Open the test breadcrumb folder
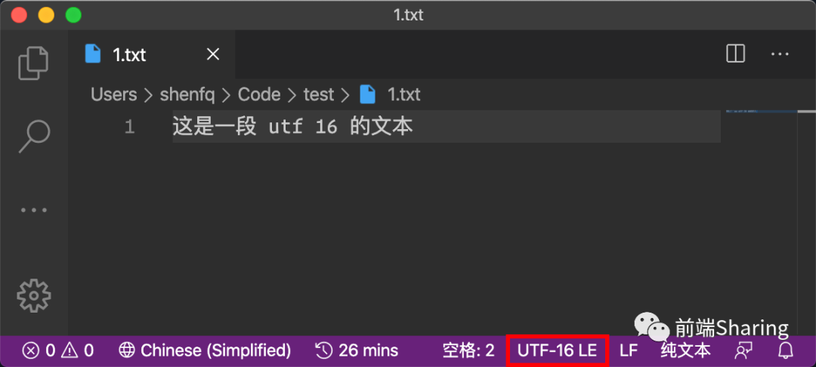The height and width of the screenshot is (367, 816). coord(318,94)
